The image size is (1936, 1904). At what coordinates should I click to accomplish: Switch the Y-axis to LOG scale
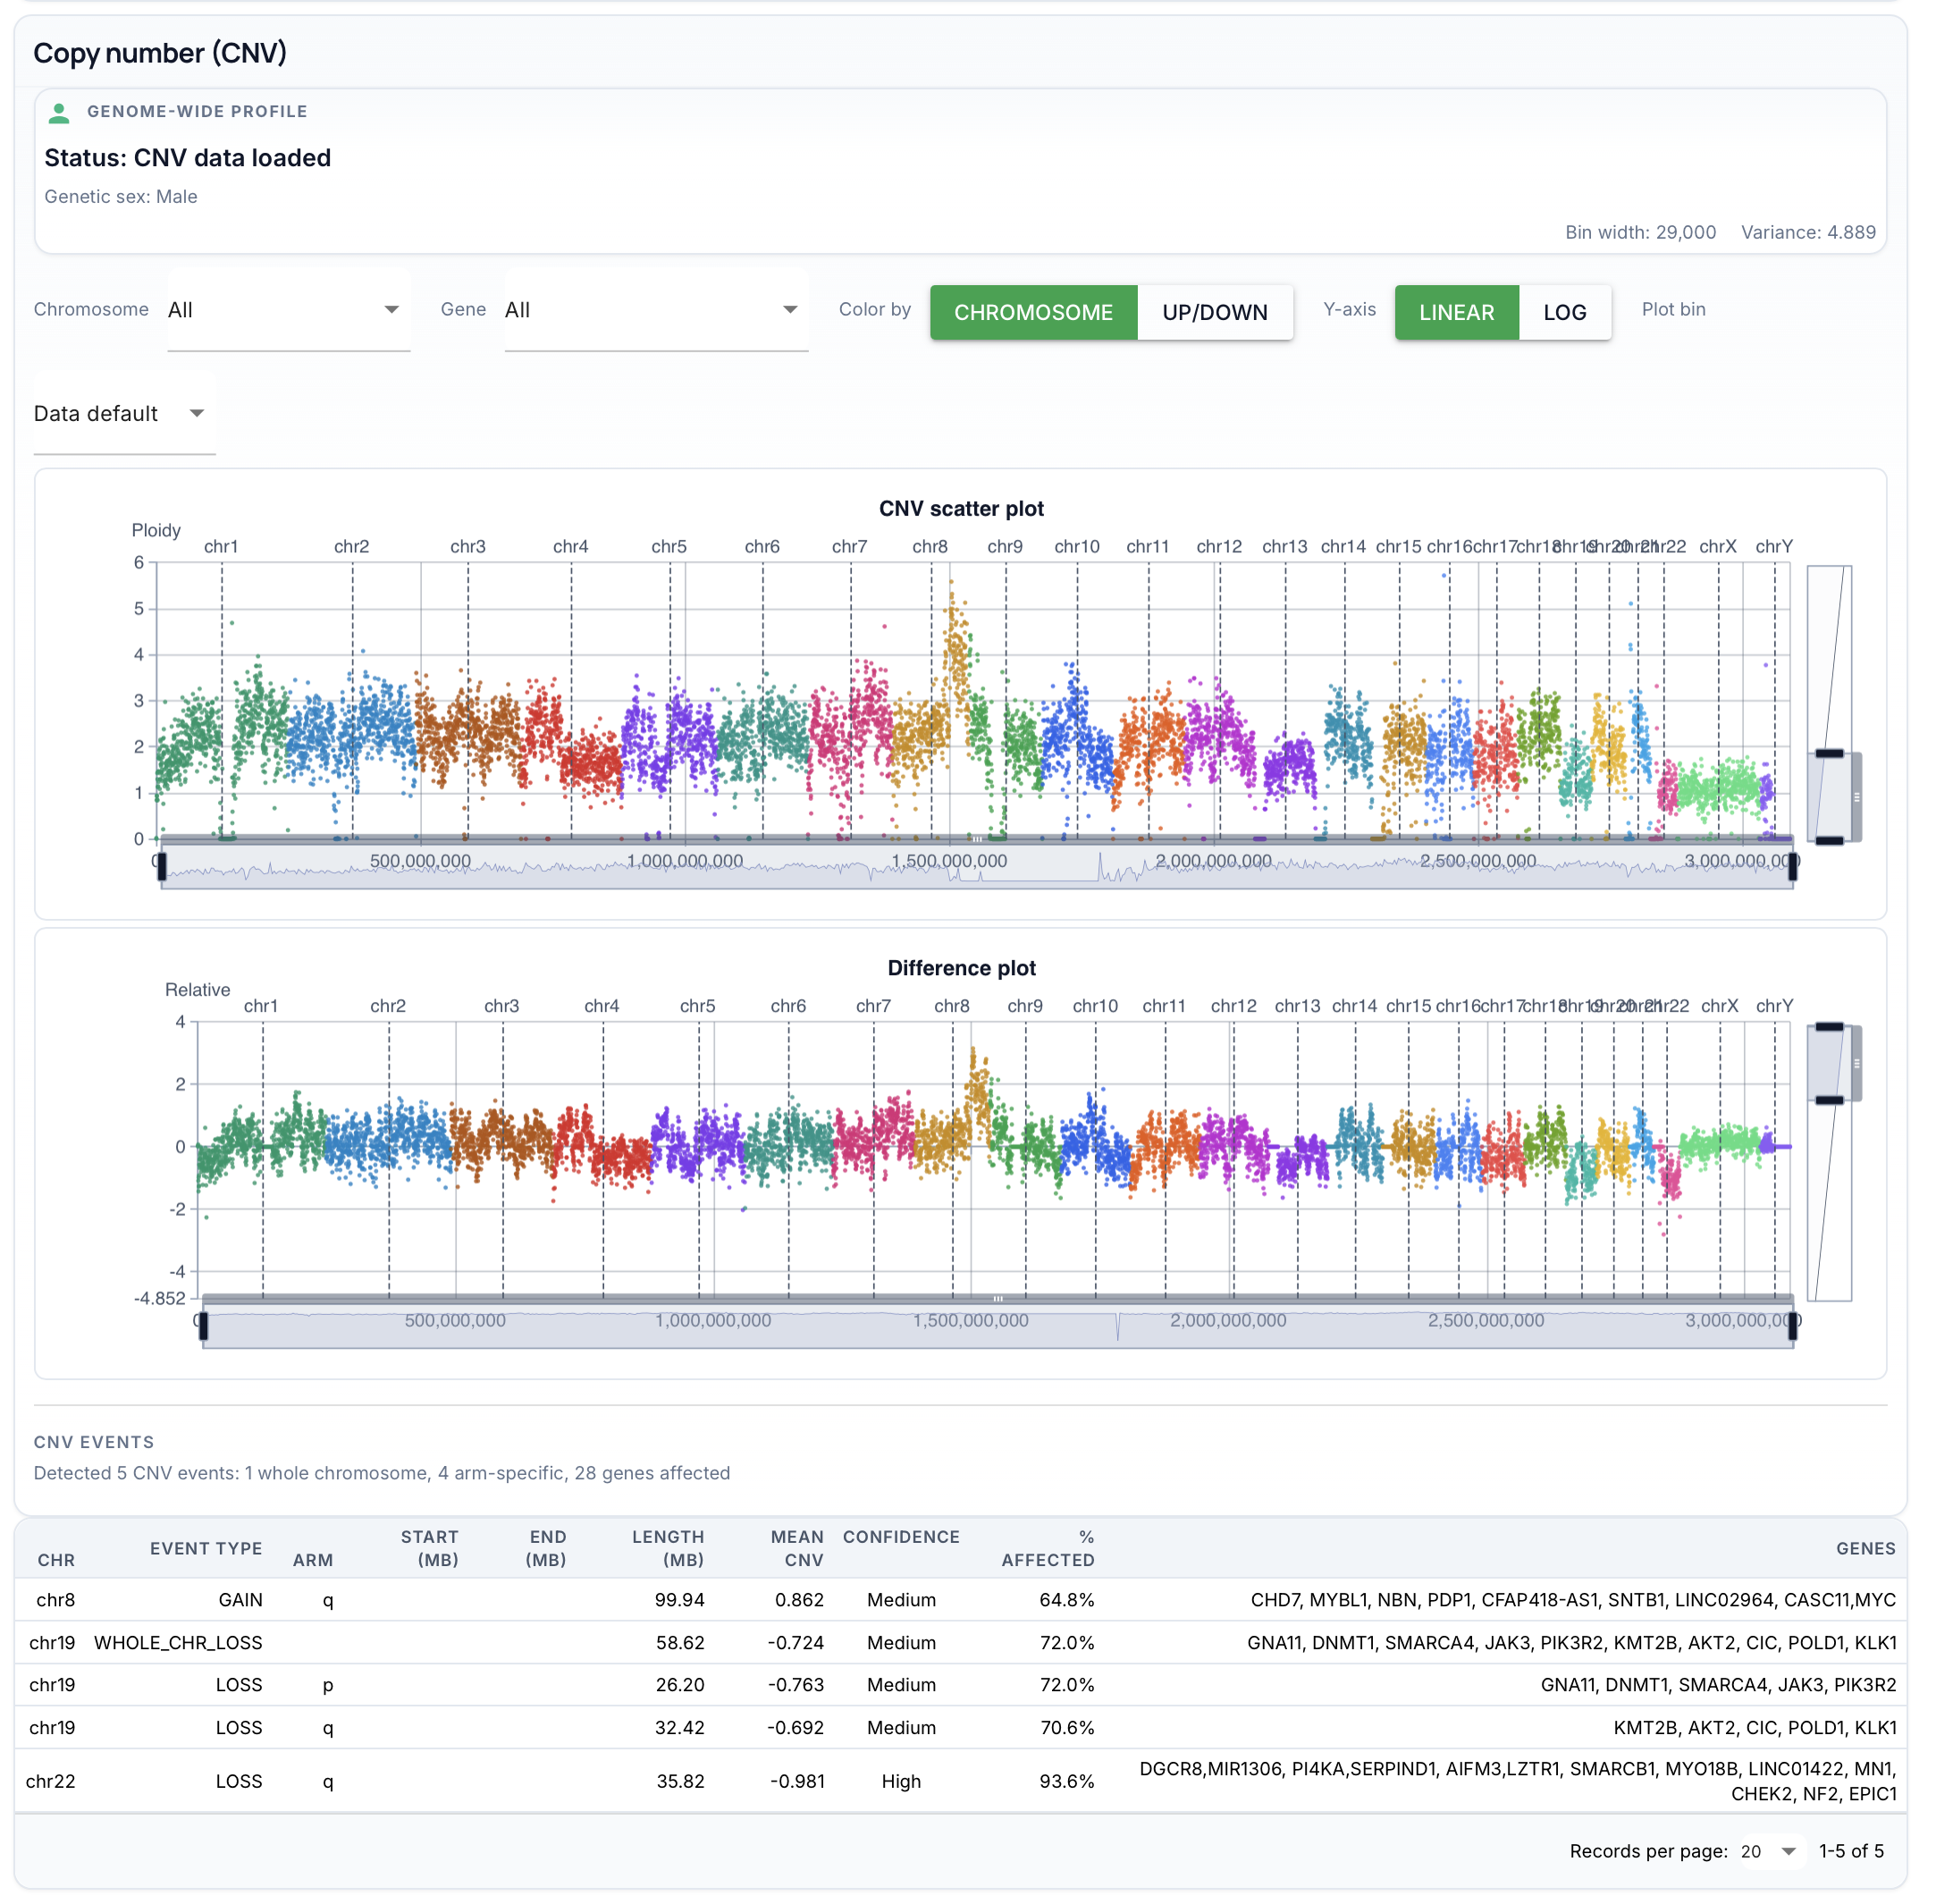click(x=1564, y=312)
